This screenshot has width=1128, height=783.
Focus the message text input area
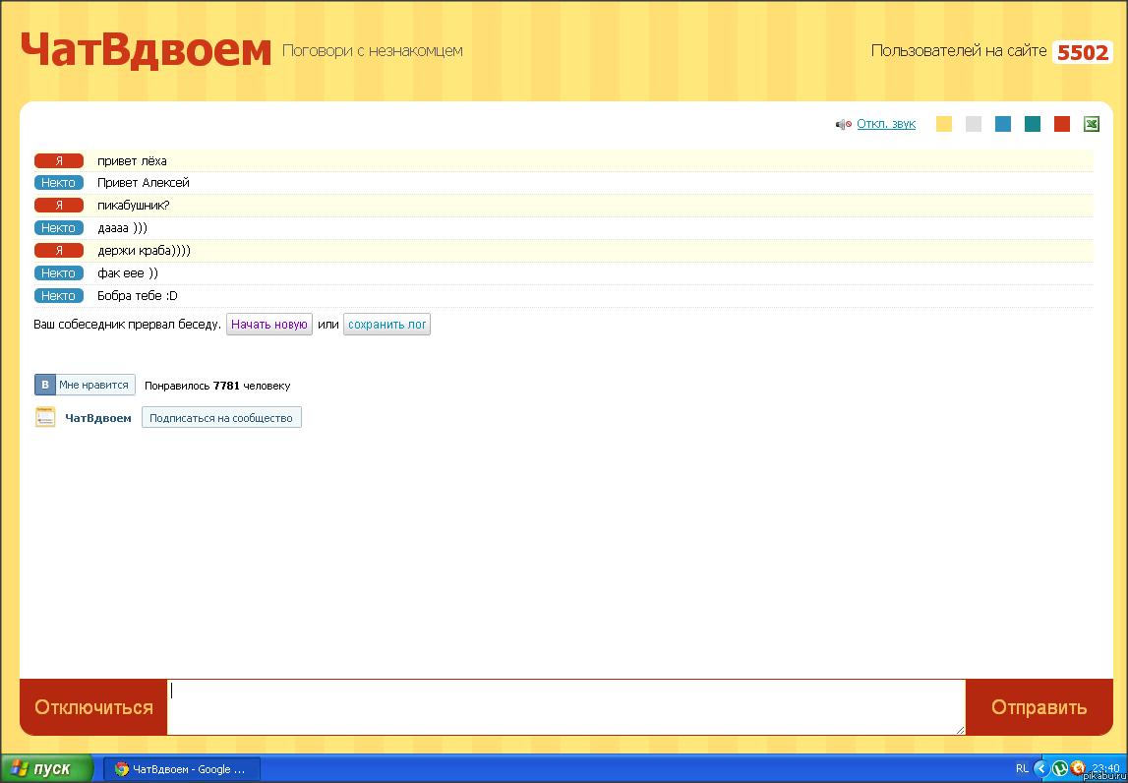point(565,706)
